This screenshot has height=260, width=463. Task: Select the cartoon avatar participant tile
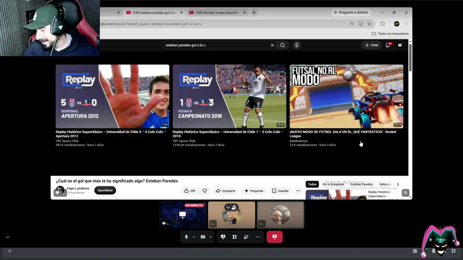click(x=231, y=215)
